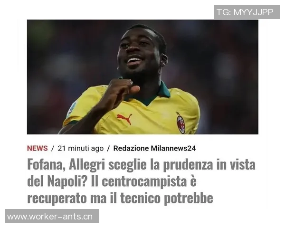The height and width of the screenshot is (228, 285).
Task: Click the slash separator after NEWS
Action: click(53, 149)
